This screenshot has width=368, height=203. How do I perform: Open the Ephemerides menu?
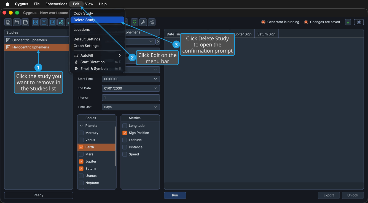point(56,4)
